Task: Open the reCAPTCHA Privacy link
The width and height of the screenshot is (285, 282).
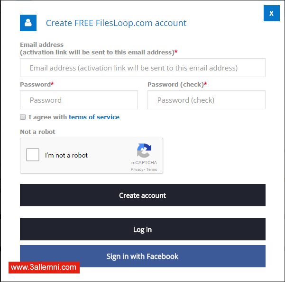Action: coord(137,169)
